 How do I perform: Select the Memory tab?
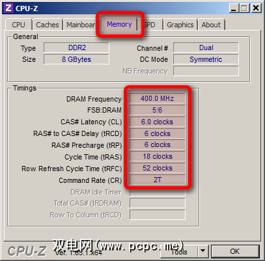119,24
